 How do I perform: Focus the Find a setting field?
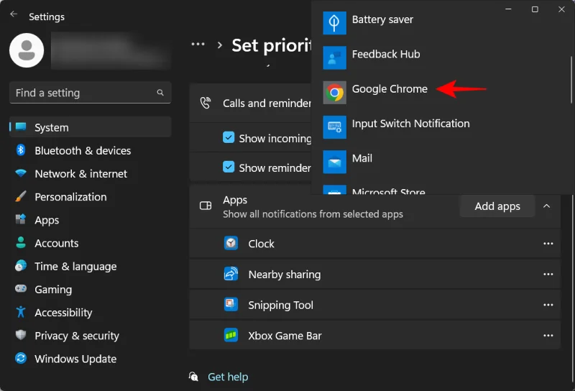click(x=91, y=93)
